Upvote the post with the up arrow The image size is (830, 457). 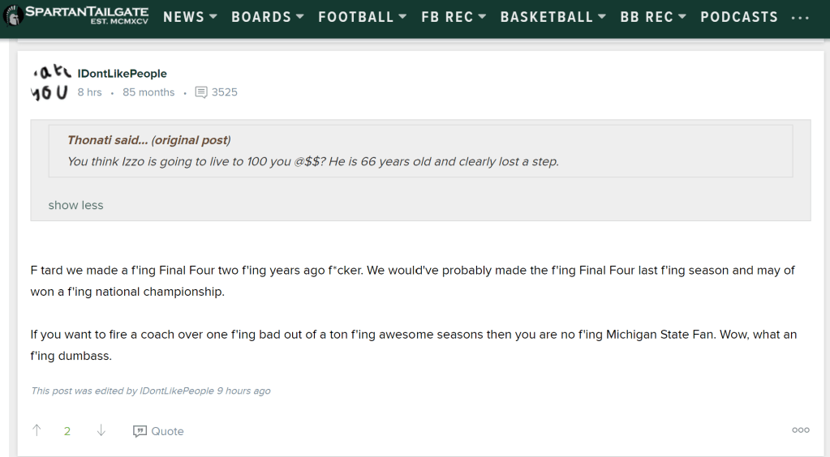(37, 430)
